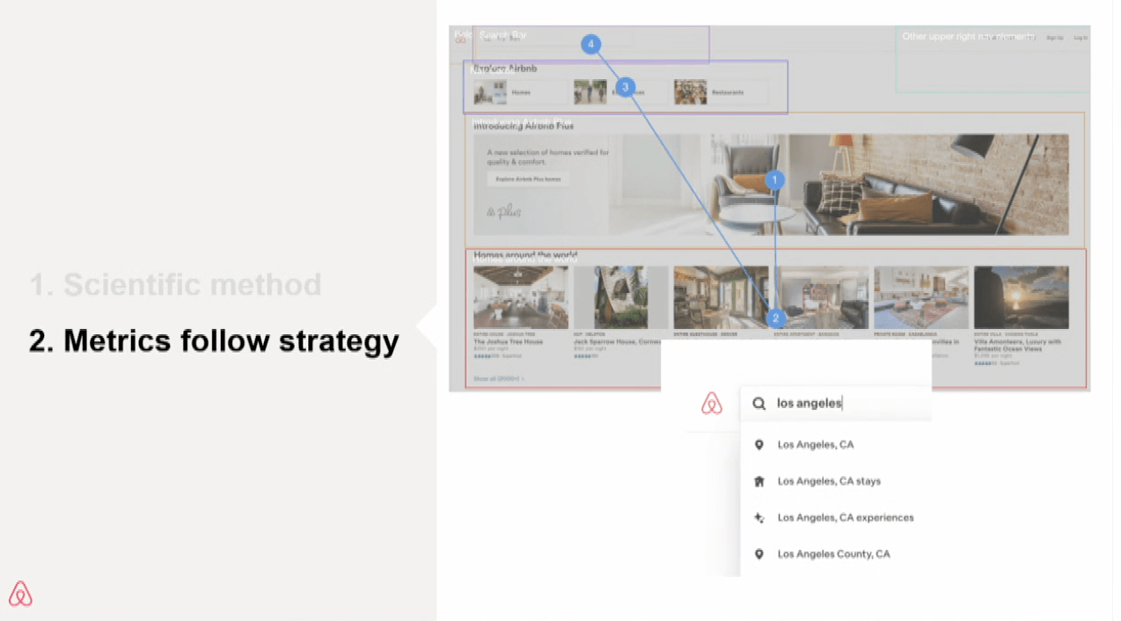The width and height of the screenshot is (1121, 621).
Task: Open the Villa Amonteera sunset listing photo
Action: click(1021, 297)
